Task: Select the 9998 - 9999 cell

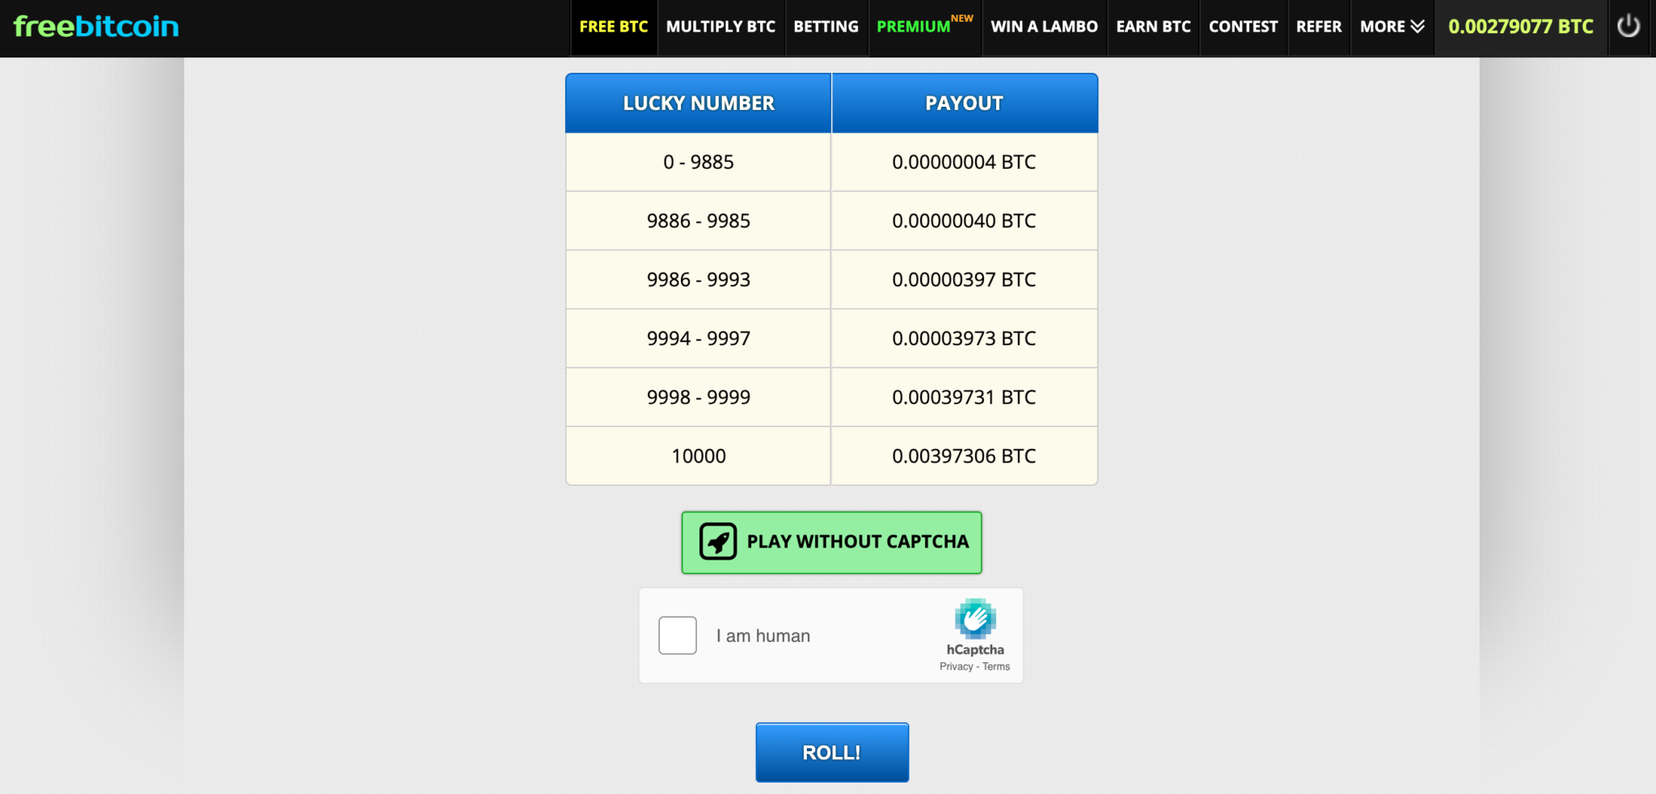Action: click(699, 398)
